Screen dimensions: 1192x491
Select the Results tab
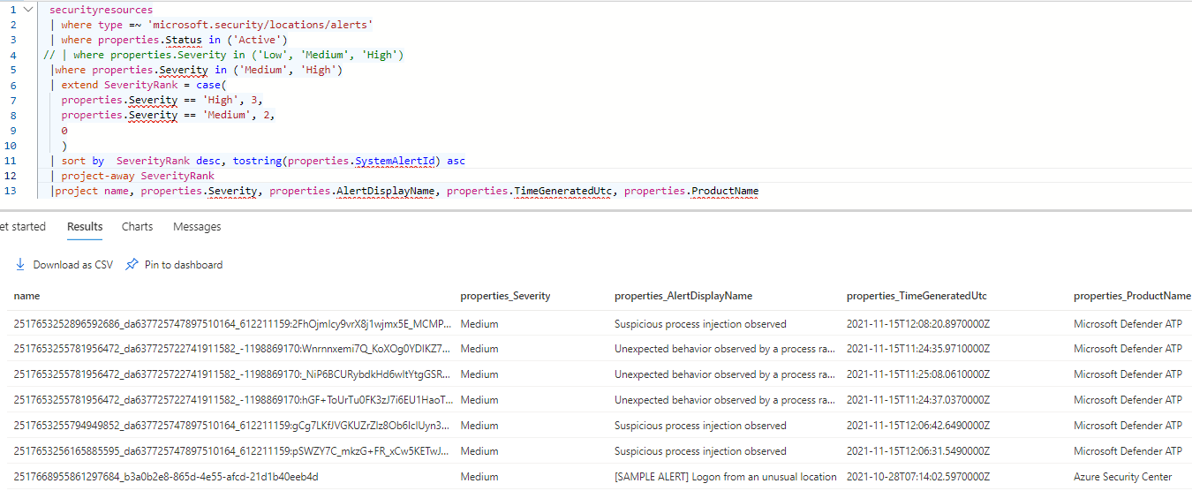tap(85, 227)
